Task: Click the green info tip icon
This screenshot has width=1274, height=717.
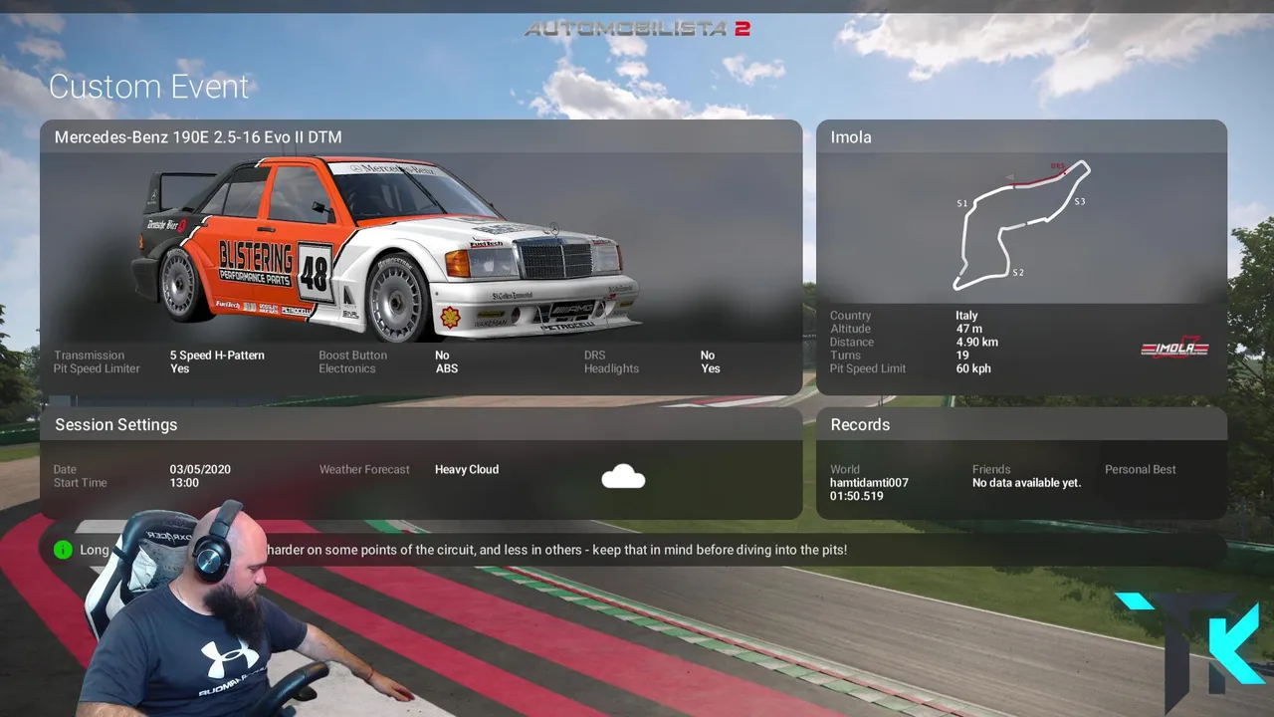Action: [64, 550]
